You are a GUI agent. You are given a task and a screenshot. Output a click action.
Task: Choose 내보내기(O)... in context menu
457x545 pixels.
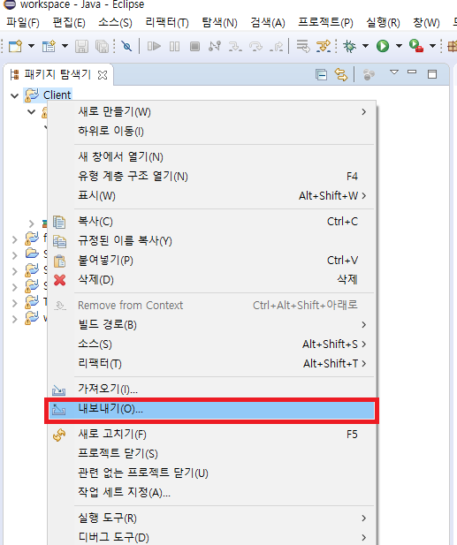click(x=211, y=410)
